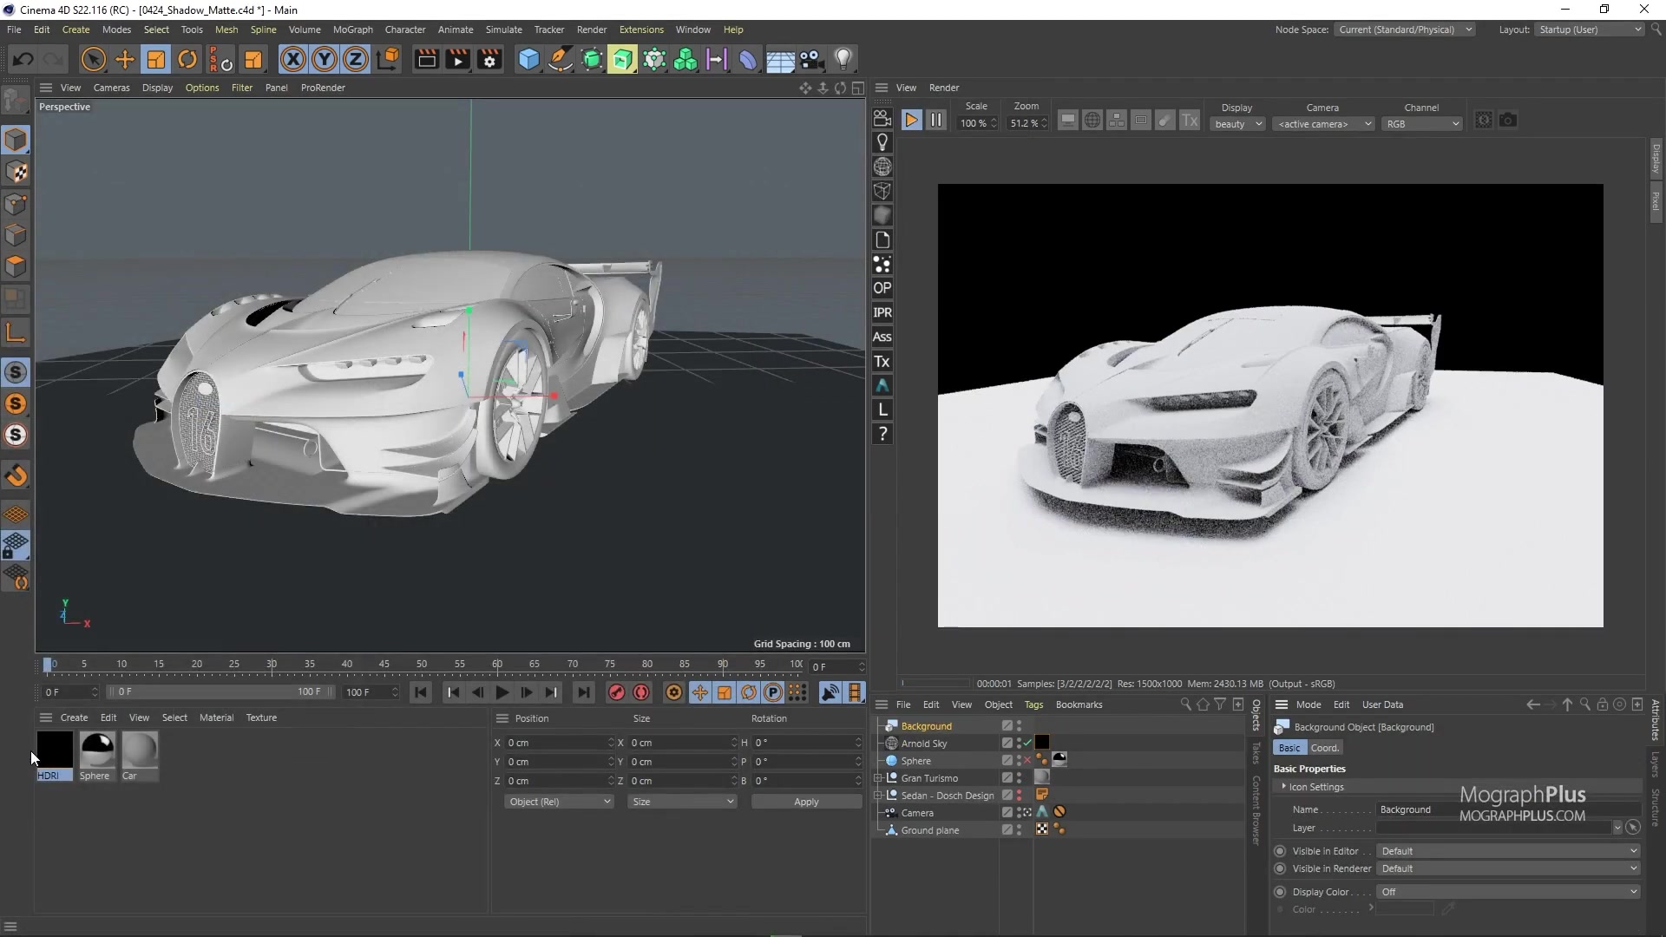Click the HDRI material thumbnail
Image resolution: width=1666 pixels, height=937 pixels.
pos(55,748)
